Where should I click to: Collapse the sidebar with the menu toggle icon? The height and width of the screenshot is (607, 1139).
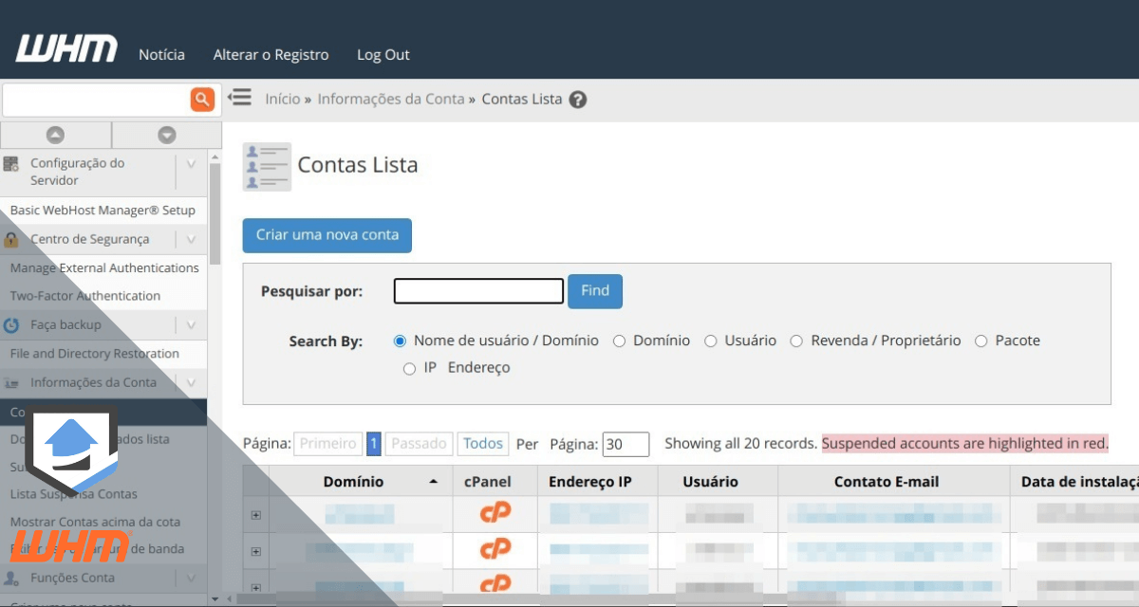click(x=240, y=98)
